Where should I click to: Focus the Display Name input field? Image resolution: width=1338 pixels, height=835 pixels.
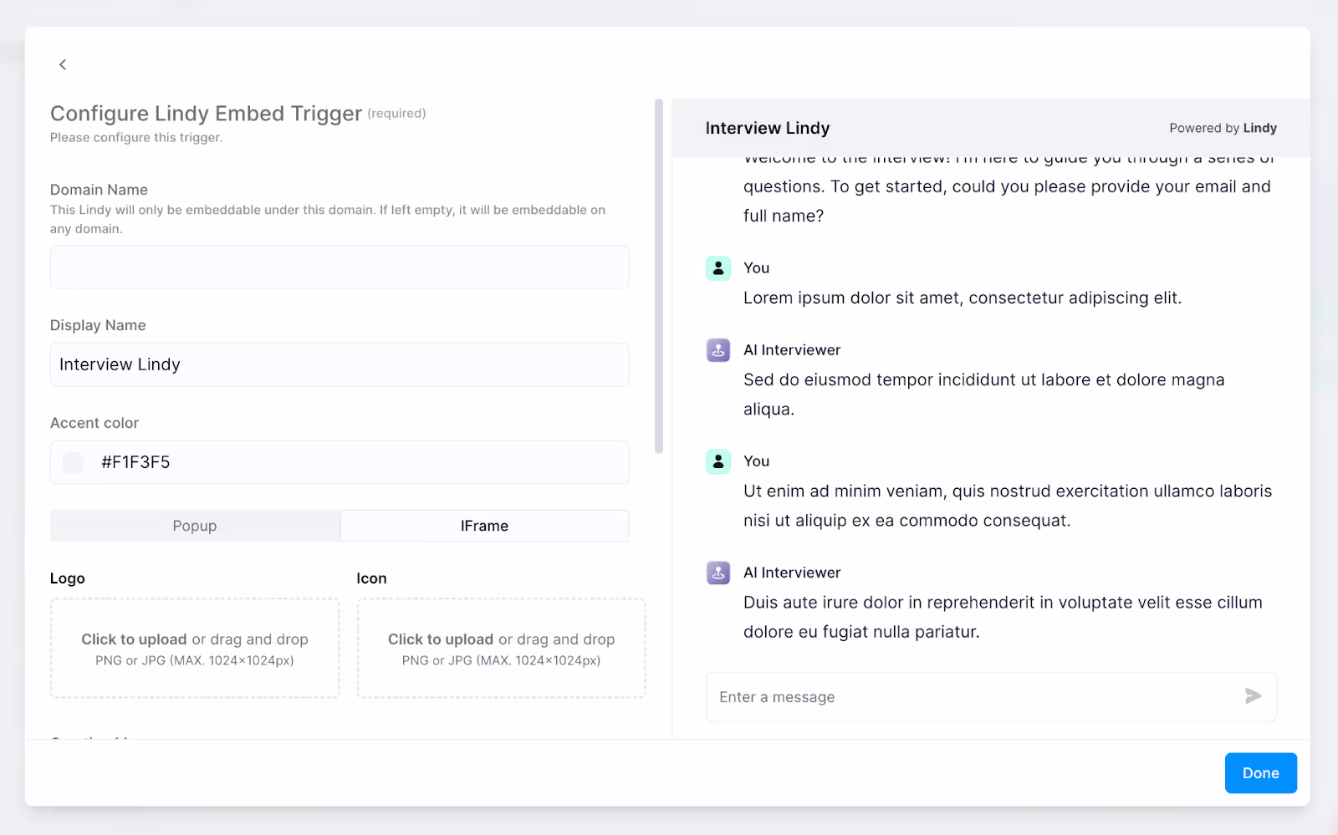(x=340, y=364)
